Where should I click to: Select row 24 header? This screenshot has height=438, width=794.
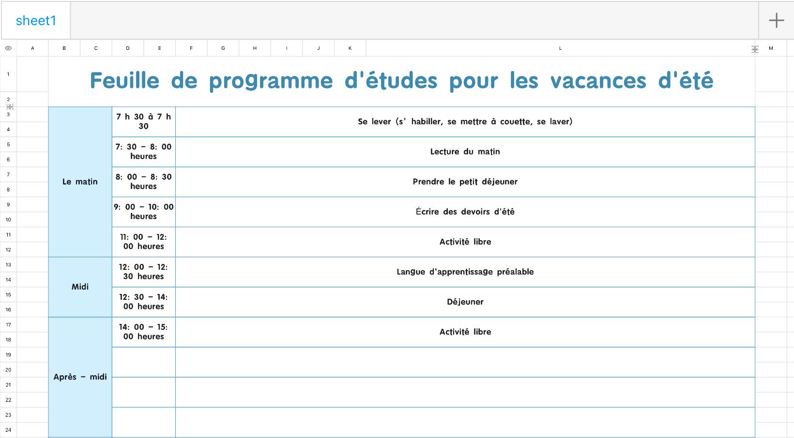click(x=8, y=430)
